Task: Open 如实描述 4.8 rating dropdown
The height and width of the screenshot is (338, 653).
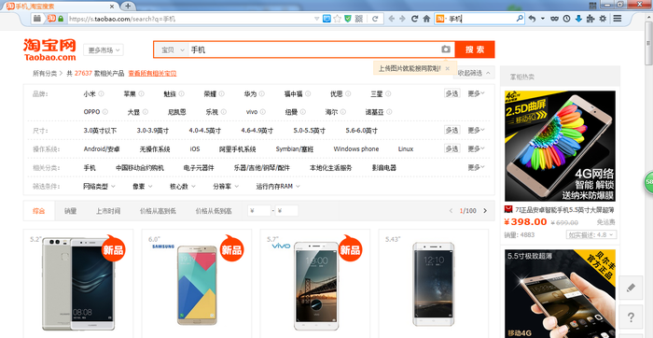Action: pos(591,234)
